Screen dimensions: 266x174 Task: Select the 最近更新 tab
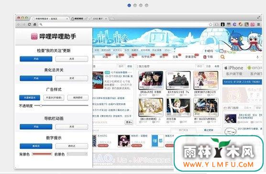coord(209,130)
